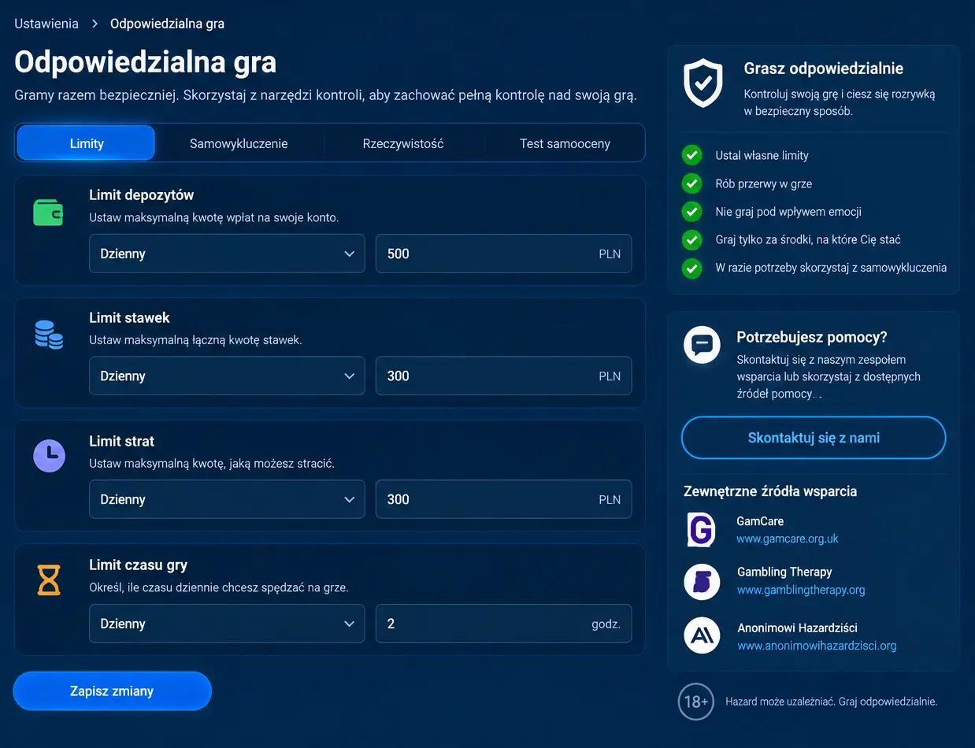Click the Zewnętrzne źródła wsparcia heading

click(x=770, y=491)
